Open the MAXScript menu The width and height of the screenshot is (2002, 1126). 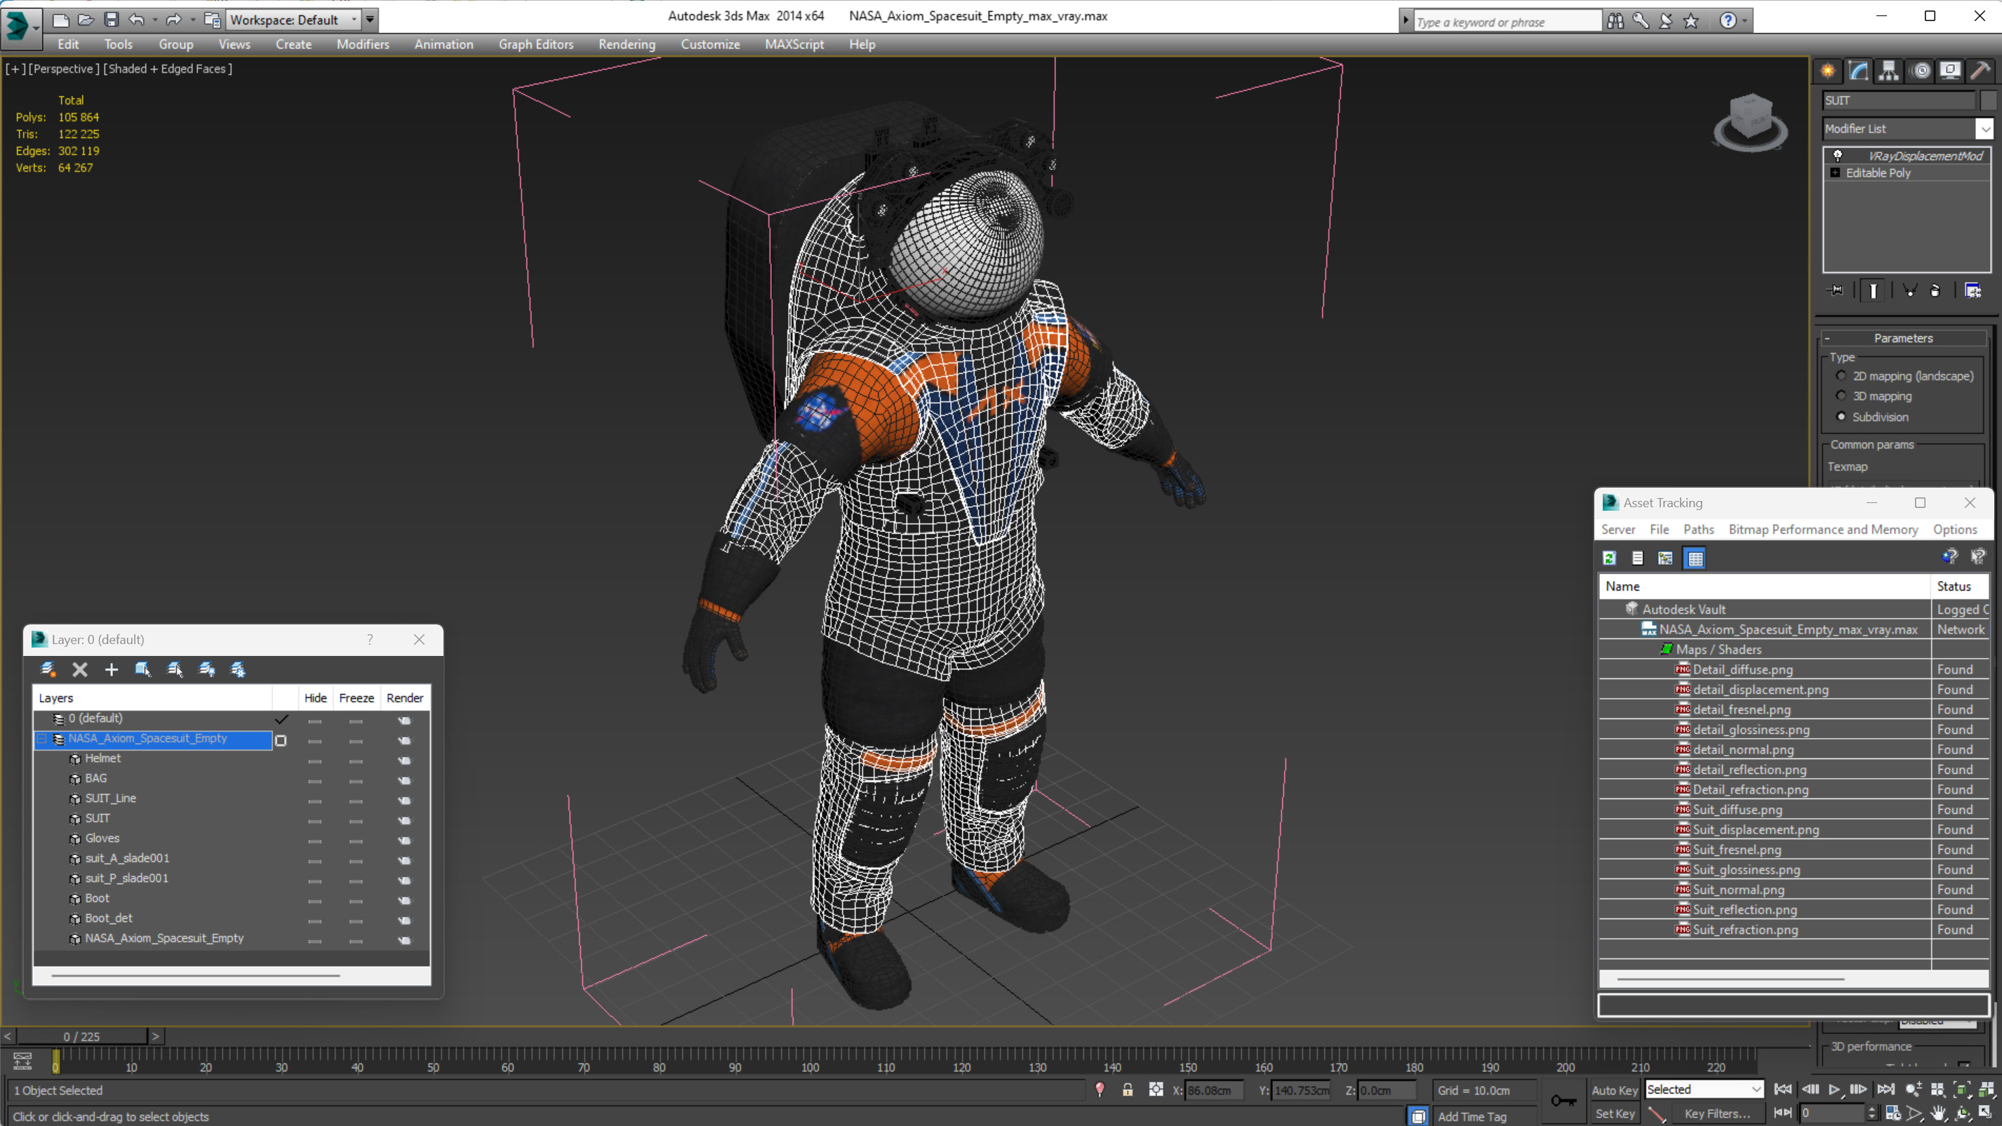click(794, 44)
